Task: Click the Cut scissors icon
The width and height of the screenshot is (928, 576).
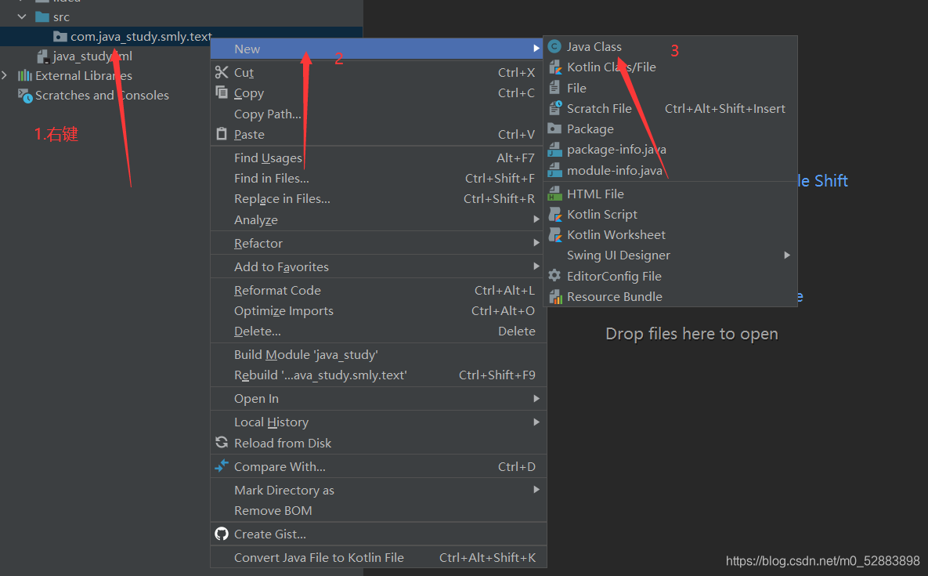Action: pyautogui.click(x=222, y=72)
